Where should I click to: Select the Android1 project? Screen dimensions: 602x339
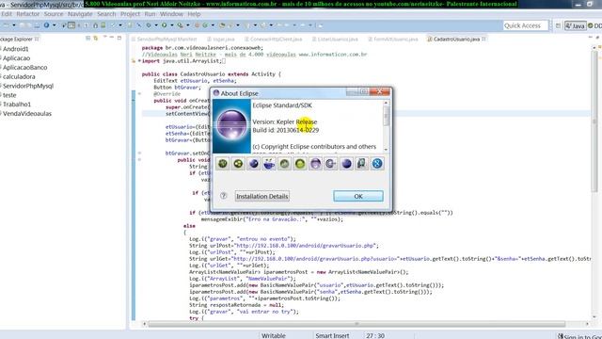coord(15,49)
